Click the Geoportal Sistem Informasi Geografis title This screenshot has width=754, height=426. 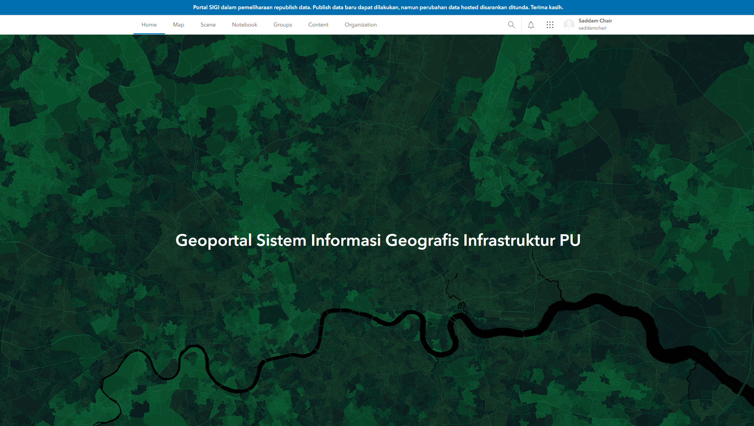point(377,240)
